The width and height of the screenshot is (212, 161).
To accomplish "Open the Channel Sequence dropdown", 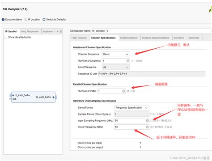I will pyautogui.click(x=116, y=54).
